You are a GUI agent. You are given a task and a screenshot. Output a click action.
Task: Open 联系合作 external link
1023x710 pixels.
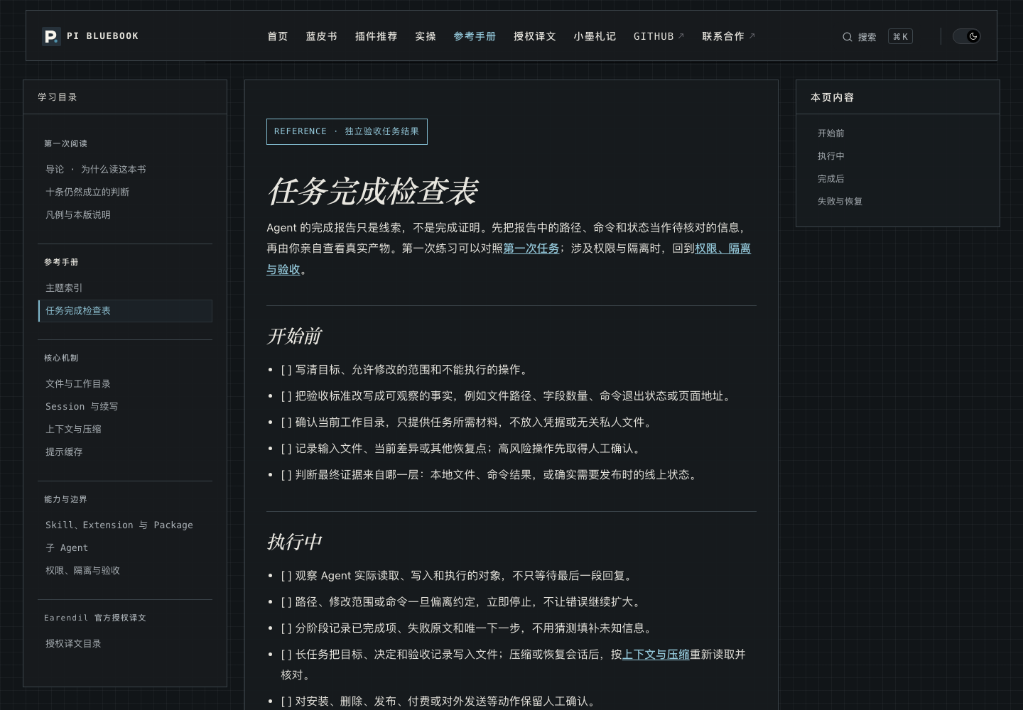tap(728, 36)
